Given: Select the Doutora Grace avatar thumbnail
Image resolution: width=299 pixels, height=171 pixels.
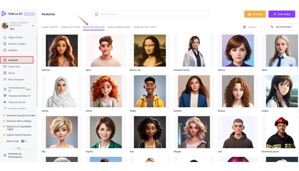Looking at the screenshot, I should 194,50.
